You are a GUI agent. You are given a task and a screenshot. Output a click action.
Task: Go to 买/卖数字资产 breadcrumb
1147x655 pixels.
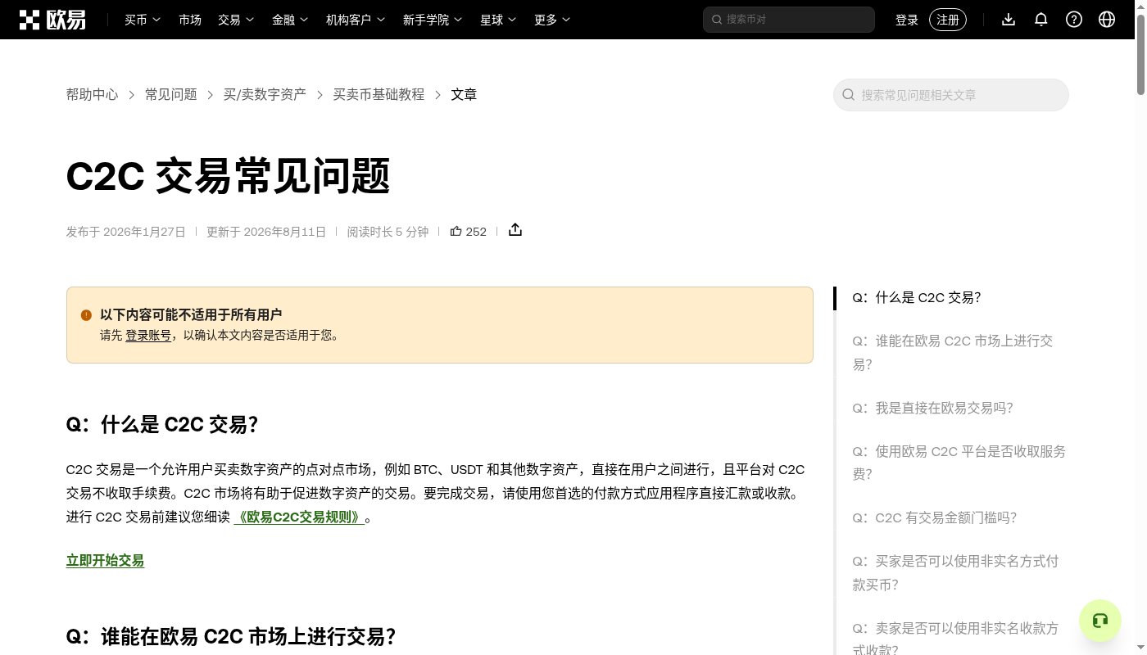pos(265,95)
